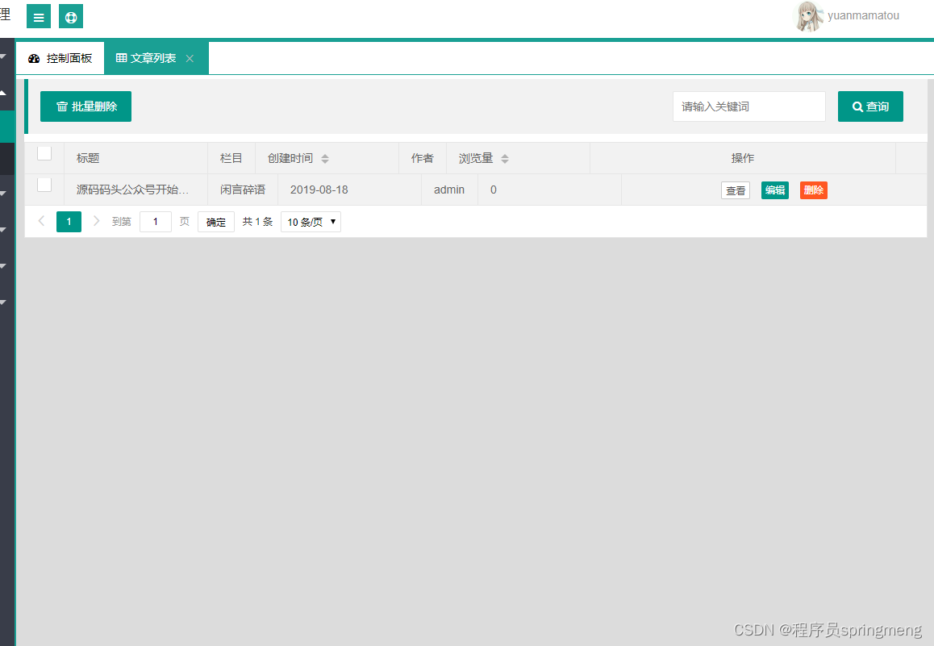This screenshot has width=934, height=646.
Task: Toggle the sidebar with the hamburger menu icon
Action: (39, 16)
